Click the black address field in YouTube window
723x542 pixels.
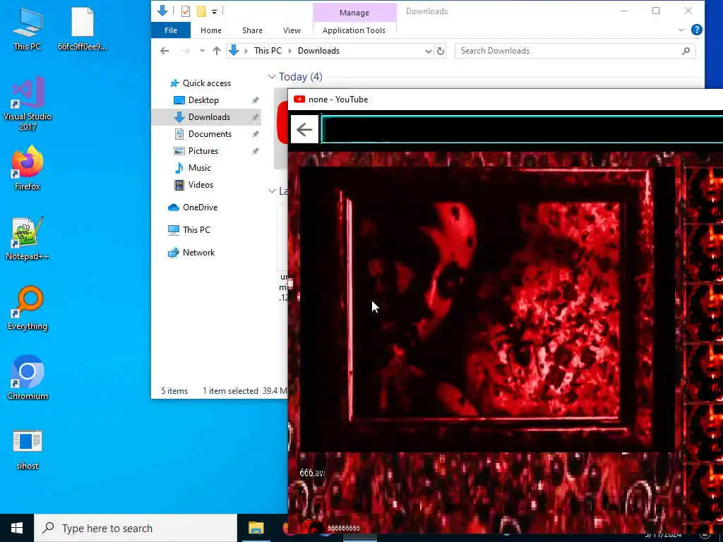tap(522, 130)
